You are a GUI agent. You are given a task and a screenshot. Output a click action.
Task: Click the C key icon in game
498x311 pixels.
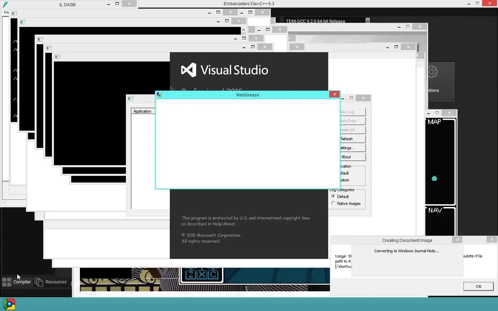(213, 274)
